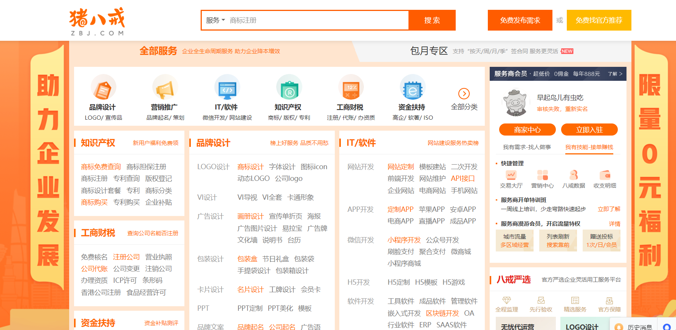This screenshot has height=330, width=676.
Task: Click the 官方保障 icon
Action: (609, 300)
